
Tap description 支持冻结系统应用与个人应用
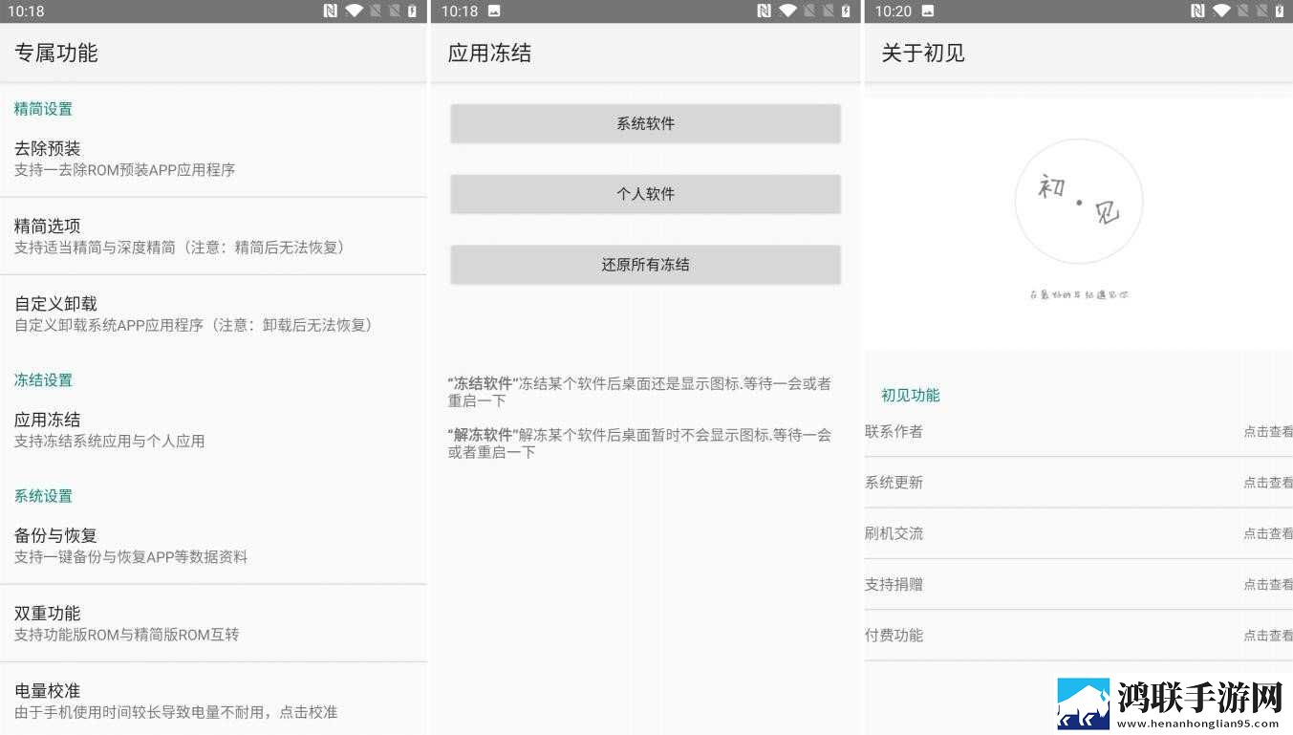pos(109,441)
